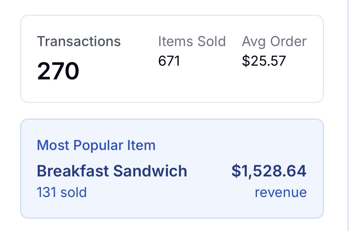
Task: Click the 131 sold text
Action: pyautogui.click(x=62, y=192)
